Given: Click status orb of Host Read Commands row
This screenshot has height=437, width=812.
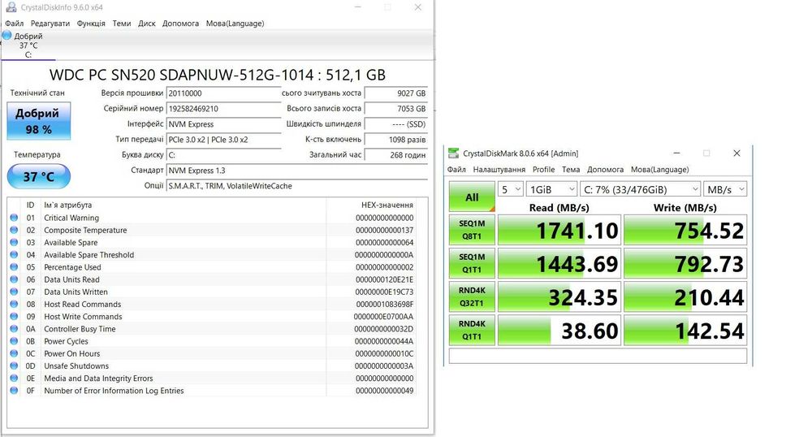Looking at the screenshot, I should point(14,305).
